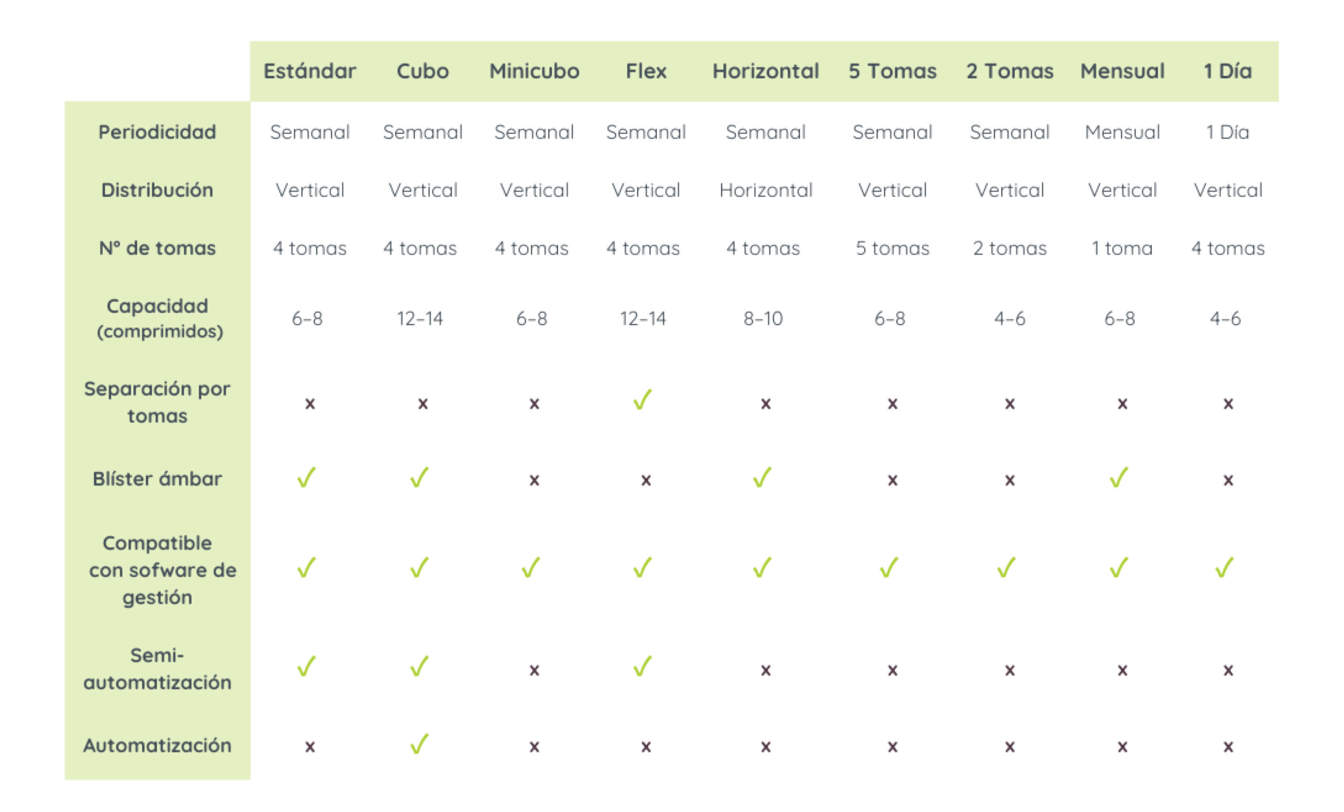The image size is (1344, 812).
Task: Click the Horizontal Blíster ámbar checkmark
Action: 762,477
